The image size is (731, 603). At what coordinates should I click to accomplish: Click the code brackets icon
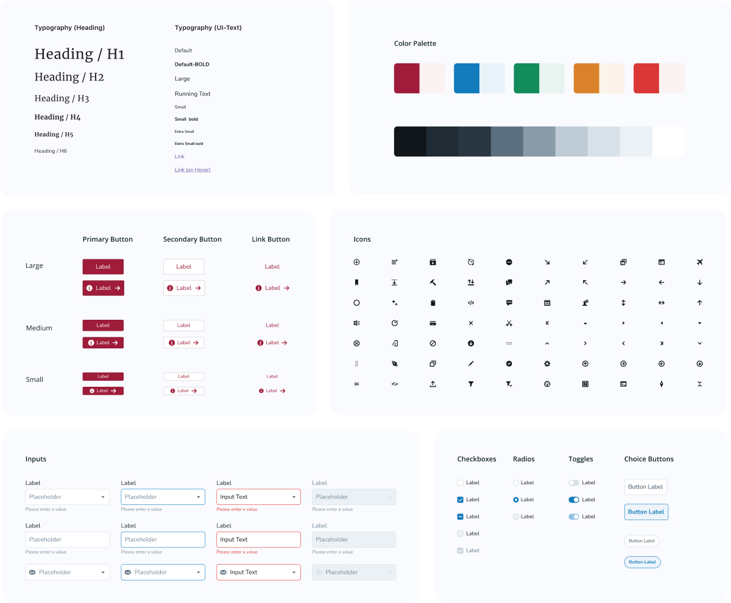tap(471, 303)
